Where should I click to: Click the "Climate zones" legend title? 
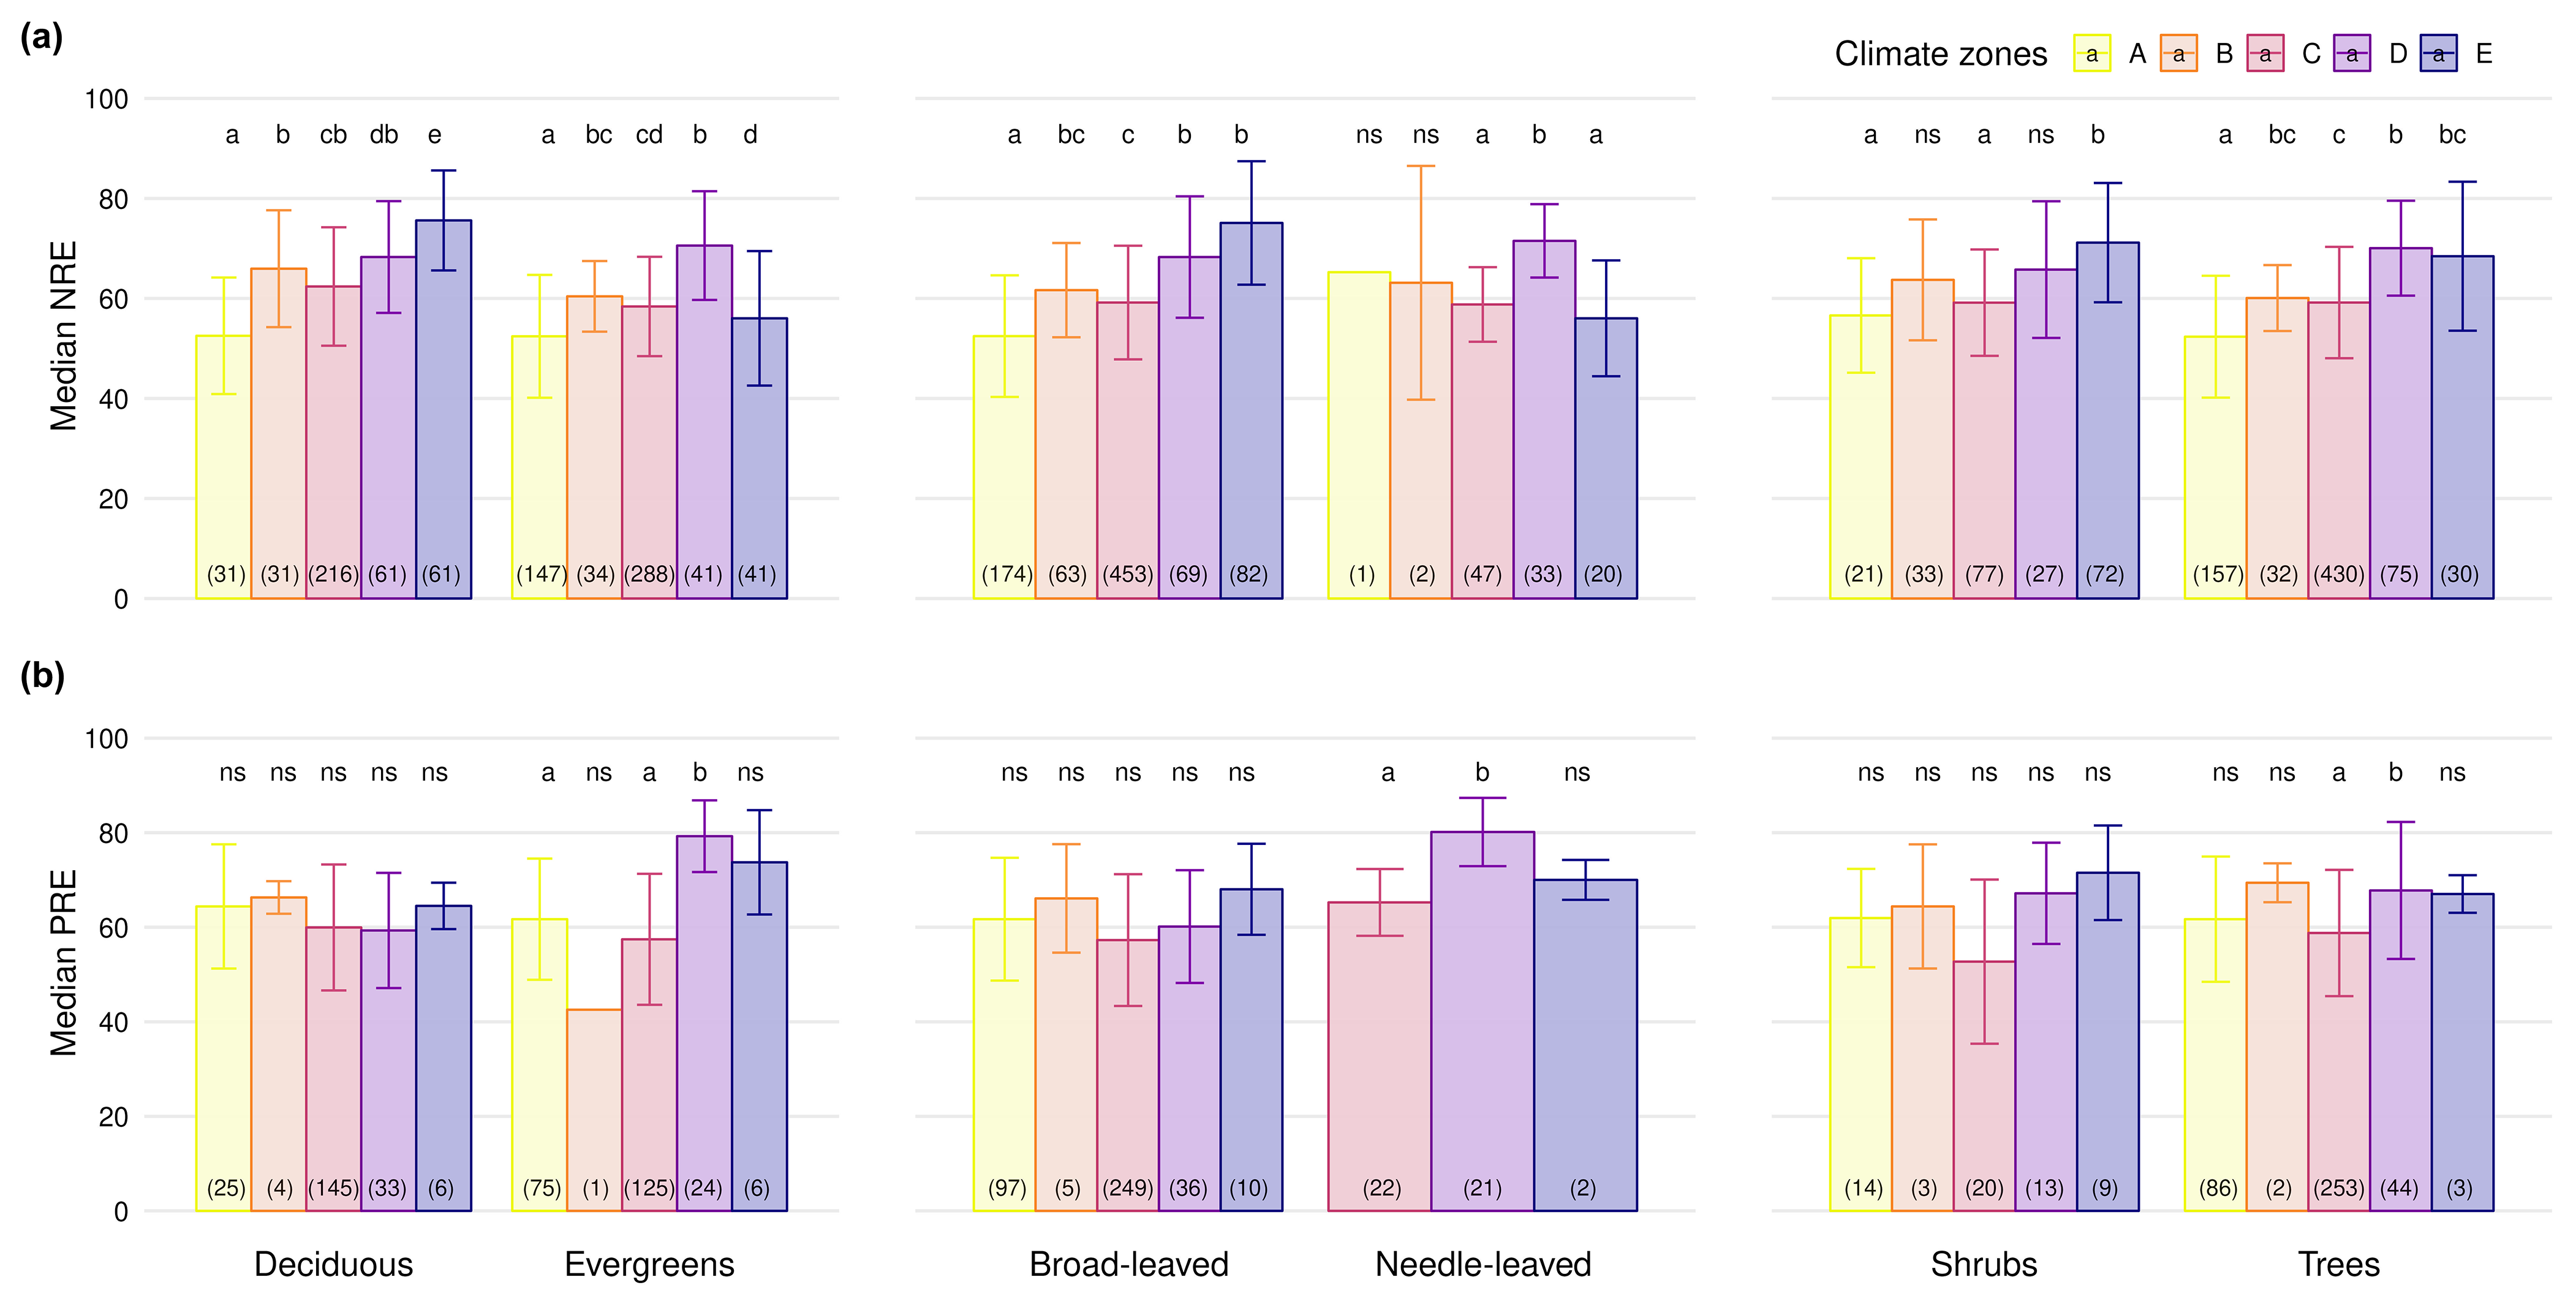coord(1940,54)
